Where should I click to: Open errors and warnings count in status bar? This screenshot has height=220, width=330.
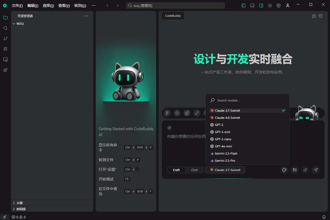18,217
